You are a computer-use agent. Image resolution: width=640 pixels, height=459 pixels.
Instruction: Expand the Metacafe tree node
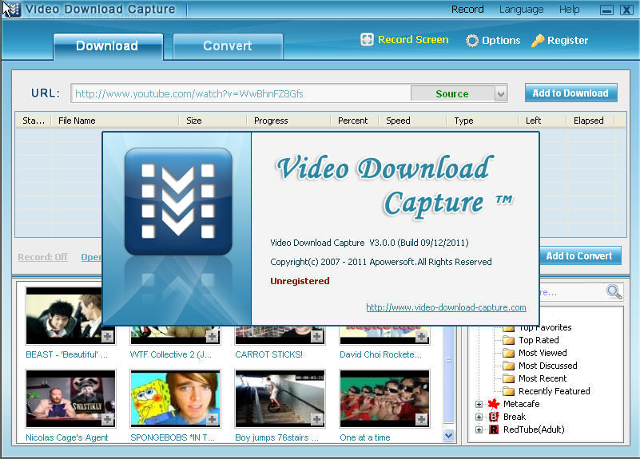(x=479, y=404)
